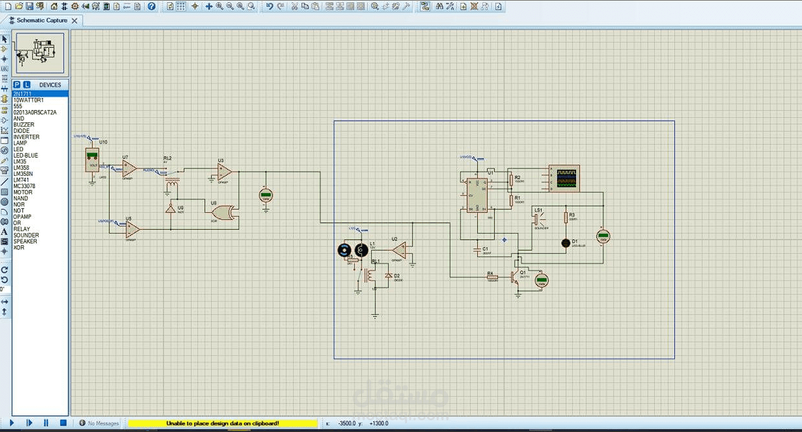Open the 'P' pick devices button
The width and height of the screenshot is (802, 432).
[x=17, y=85]
